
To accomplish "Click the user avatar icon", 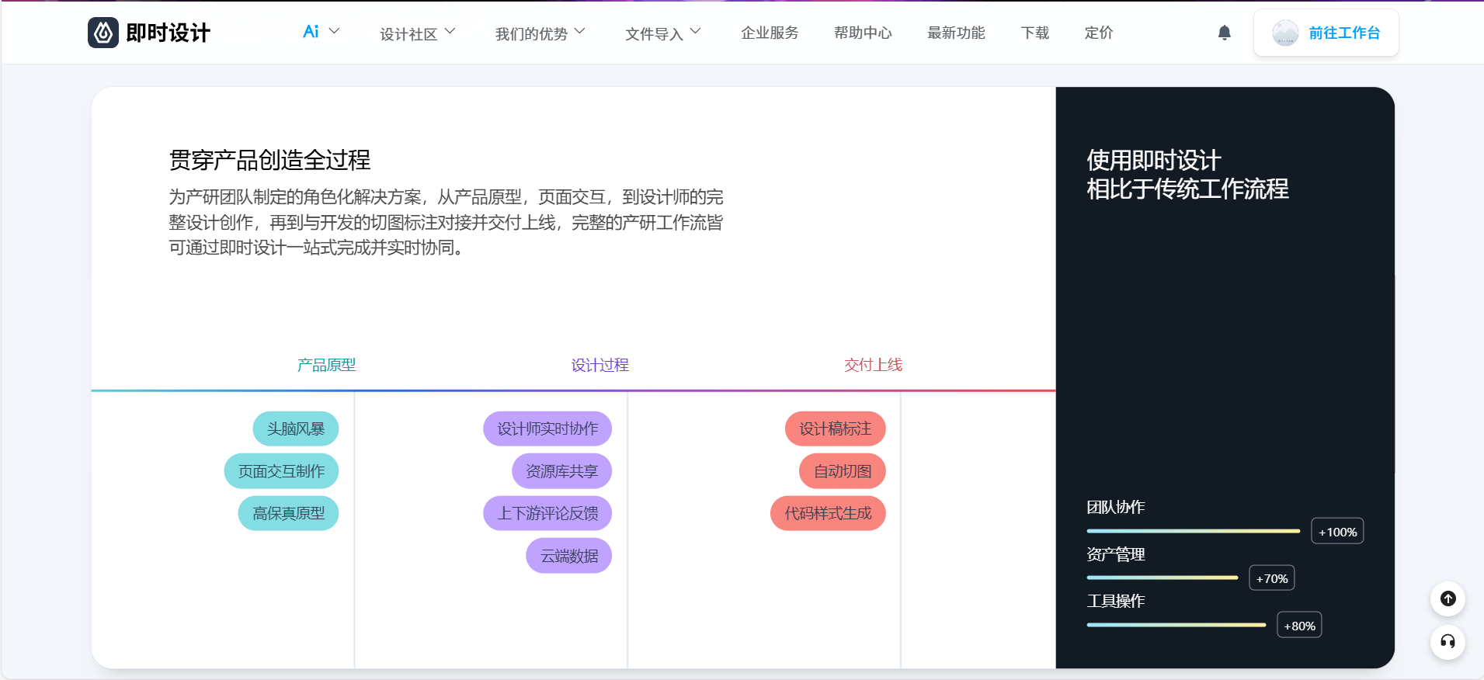I will [x=1284, y=33].
